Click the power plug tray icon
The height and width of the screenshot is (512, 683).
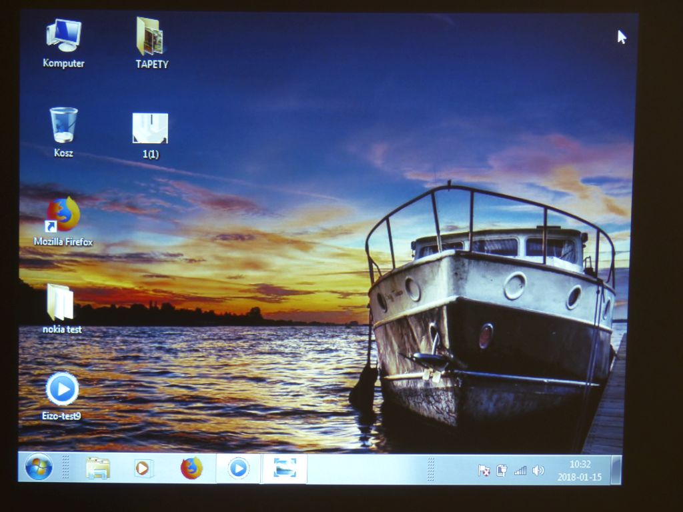tap(502, 471)
